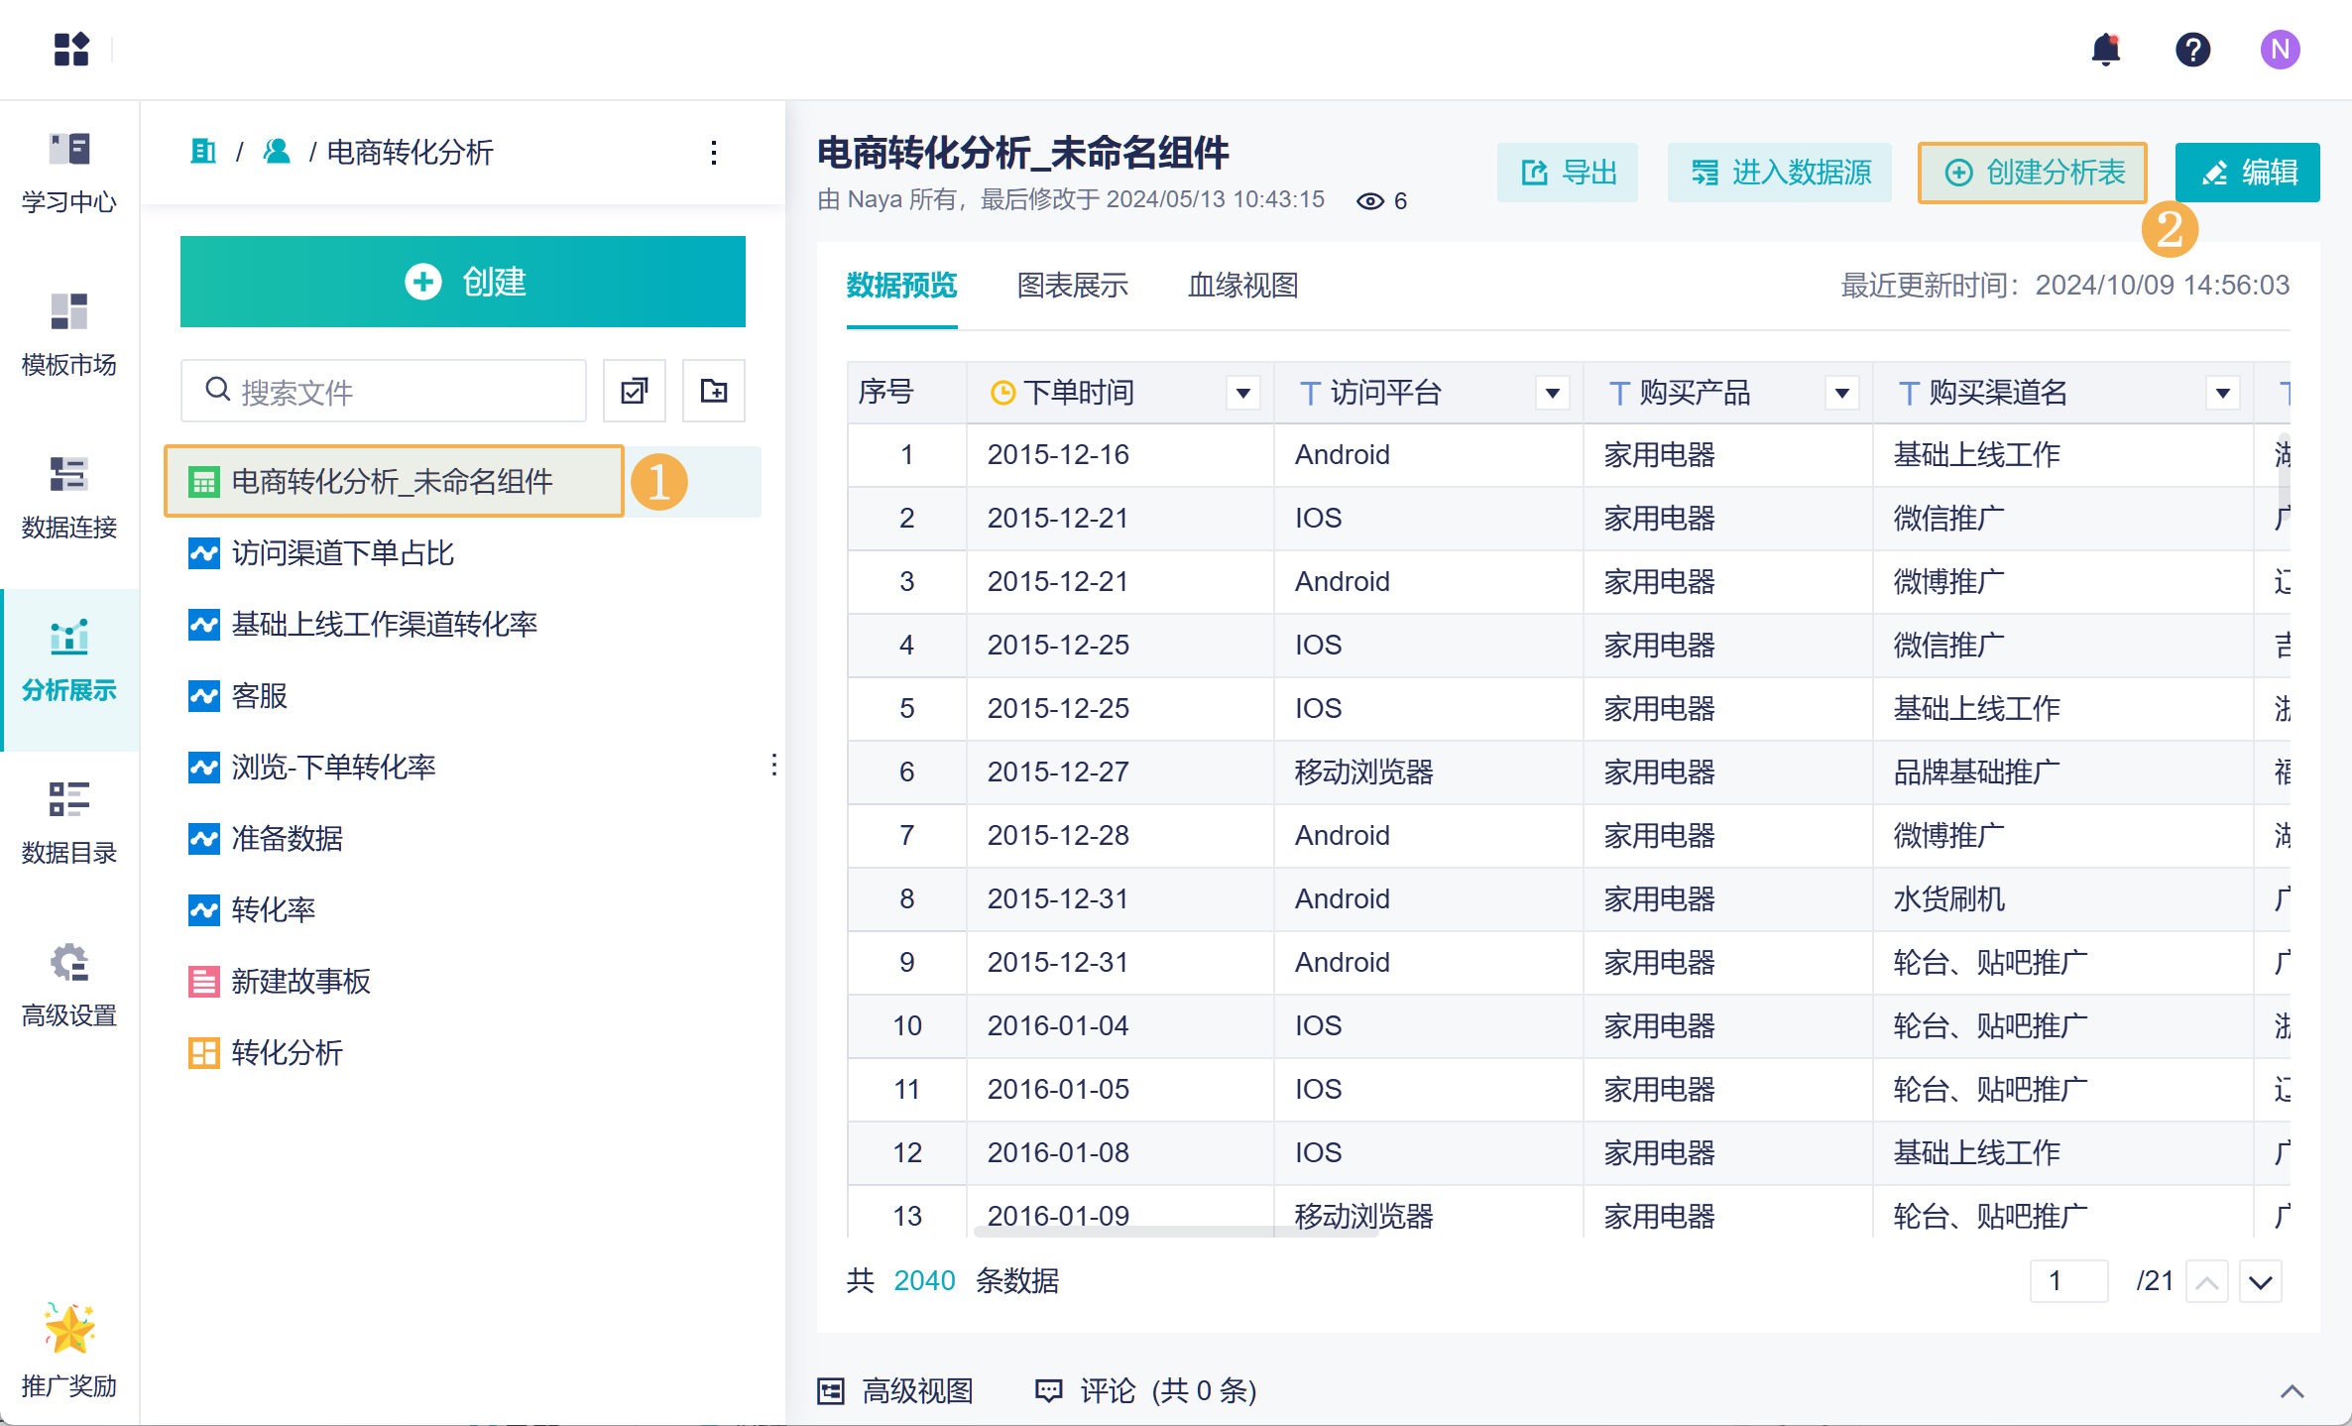Click the new folder icon
The width and height of the screenshot is (2352, 1426).
pyautogui.click(x=713, y=391)
